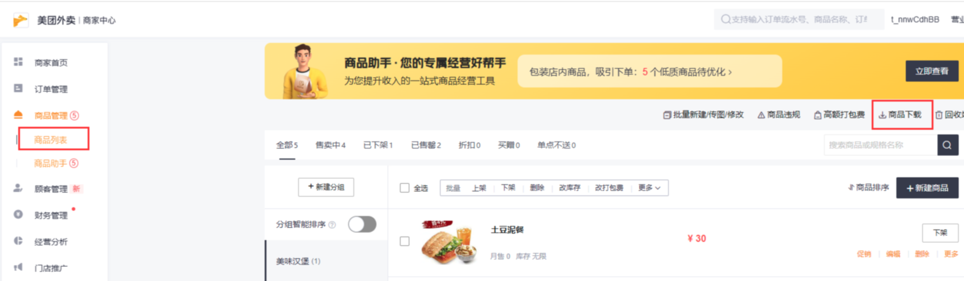This screenshot has height=281, width=964.
Task: Click the 财务管理 sidebar icon
Action: tap(18, 215)
